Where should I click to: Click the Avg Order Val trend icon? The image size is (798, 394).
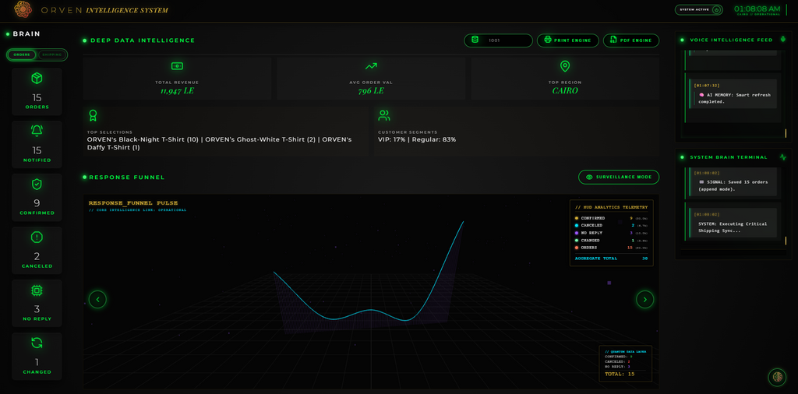[371, 66]
